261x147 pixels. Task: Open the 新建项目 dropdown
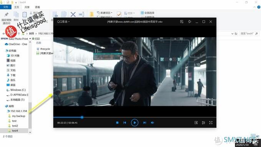(105, 13)
